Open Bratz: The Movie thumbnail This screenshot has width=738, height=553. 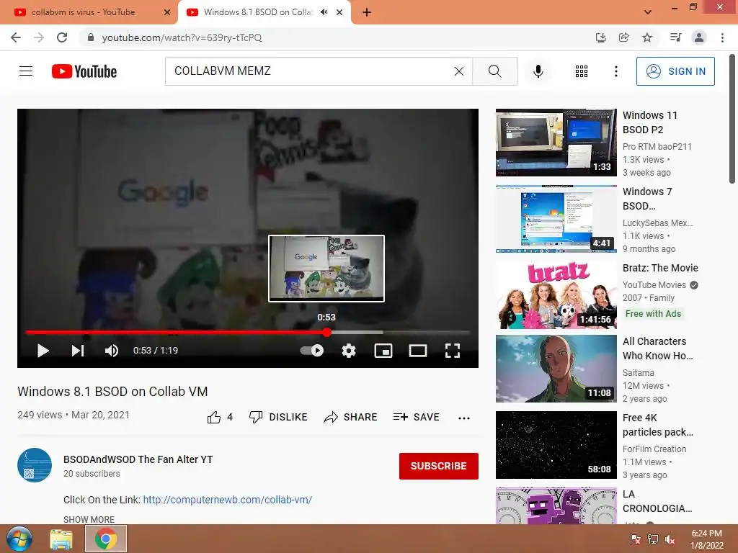pos(556,295)
